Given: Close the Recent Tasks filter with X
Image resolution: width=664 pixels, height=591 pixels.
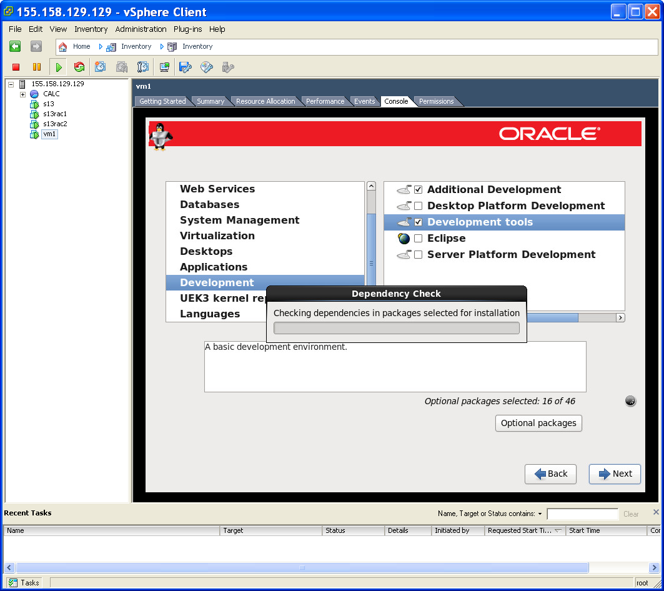Looking at the screenshot, I should pyautogui.click(x=656, y=512).
